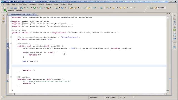The height and width of the screenshot is (100, 178).
Task: Click the Last Edit Location arrow icon
Action: (x=120, y=8)
